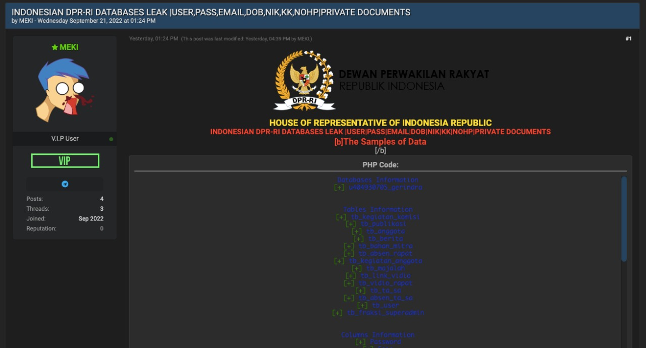Open the Telegram contact icon
This screenshot has width=646, height=348.
tap(65, 184)
